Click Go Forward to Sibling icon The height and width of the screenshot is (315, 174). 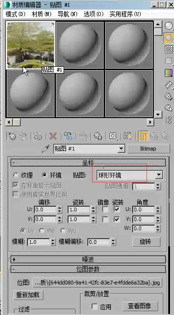coord(165,136)
